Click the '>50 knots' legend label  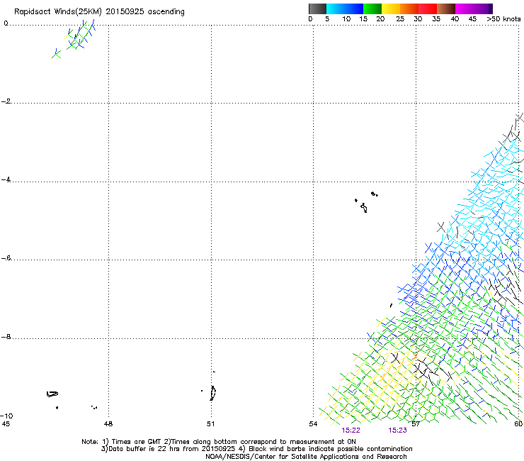503,19
